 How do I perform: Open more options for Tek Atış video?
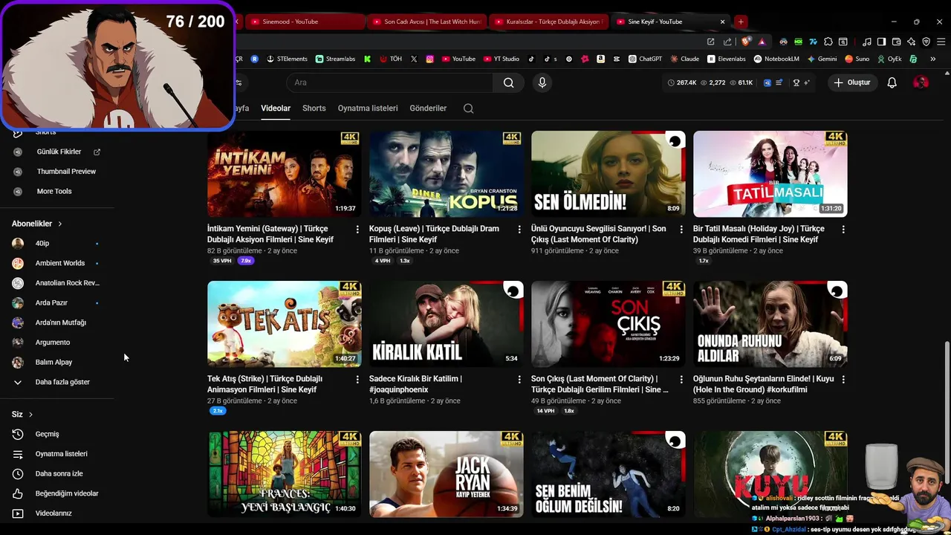[x=357, y=380]
